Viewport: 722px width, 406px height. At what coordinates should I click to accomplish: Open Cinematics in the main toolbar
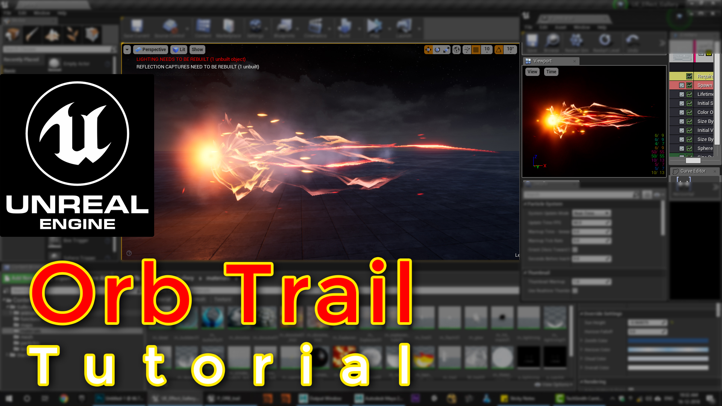click(x=315, y=29)
